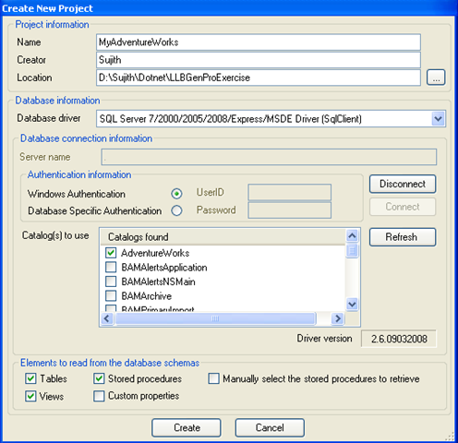Toggle the Stored procedures checkbox
Image resolution: width=458 pixels, height=443 pixels.
(99, 378)
